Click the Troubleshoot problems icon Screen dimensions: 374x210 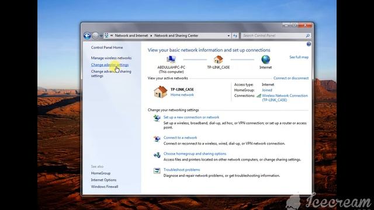(x=157, y=171)
